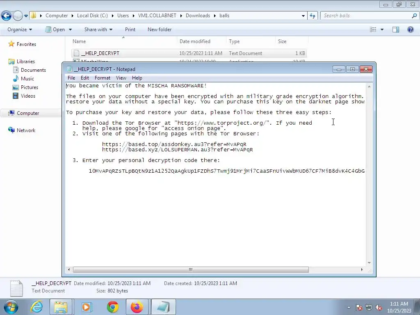The image size is (420, 315).
Task: Open address bar history dropdown arrow
Action: click(303, 16)
